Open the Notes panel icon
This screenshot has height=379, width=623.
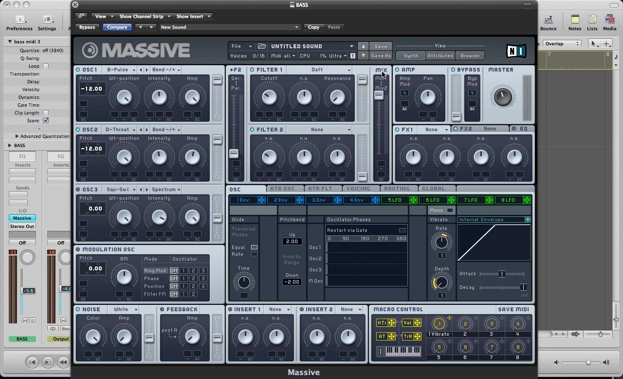575,19
